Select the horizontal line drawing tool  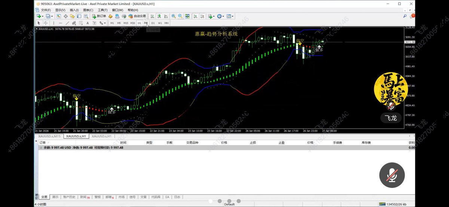(60, 23)
